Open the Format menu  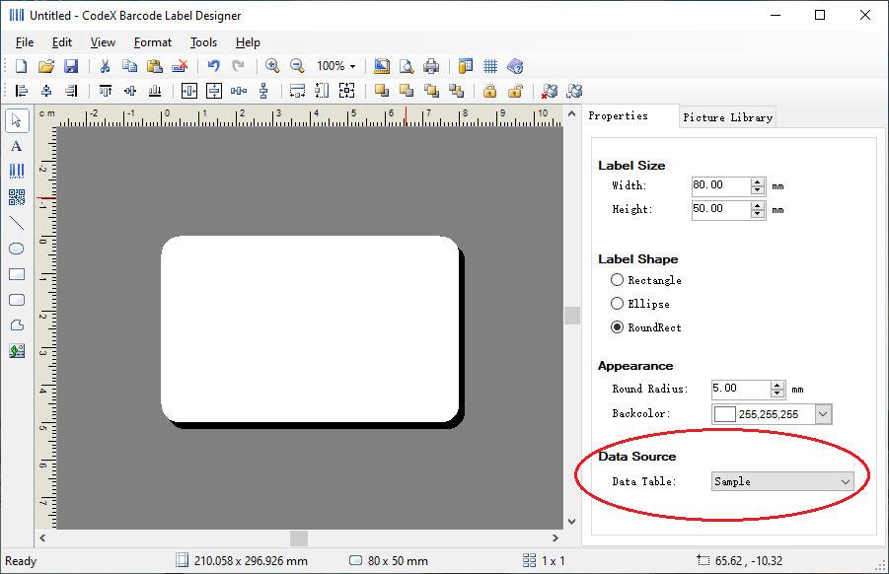click(x=153, y=42)
